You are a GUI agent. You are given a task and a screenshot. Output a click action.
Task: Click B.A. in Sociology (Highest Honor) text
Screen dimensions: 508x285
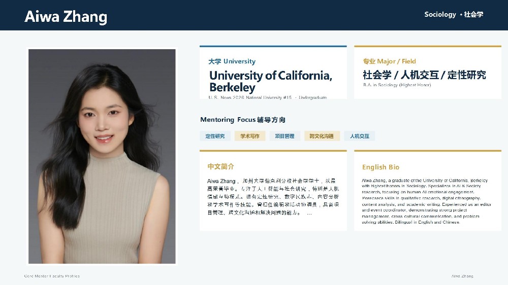(397, 85)
